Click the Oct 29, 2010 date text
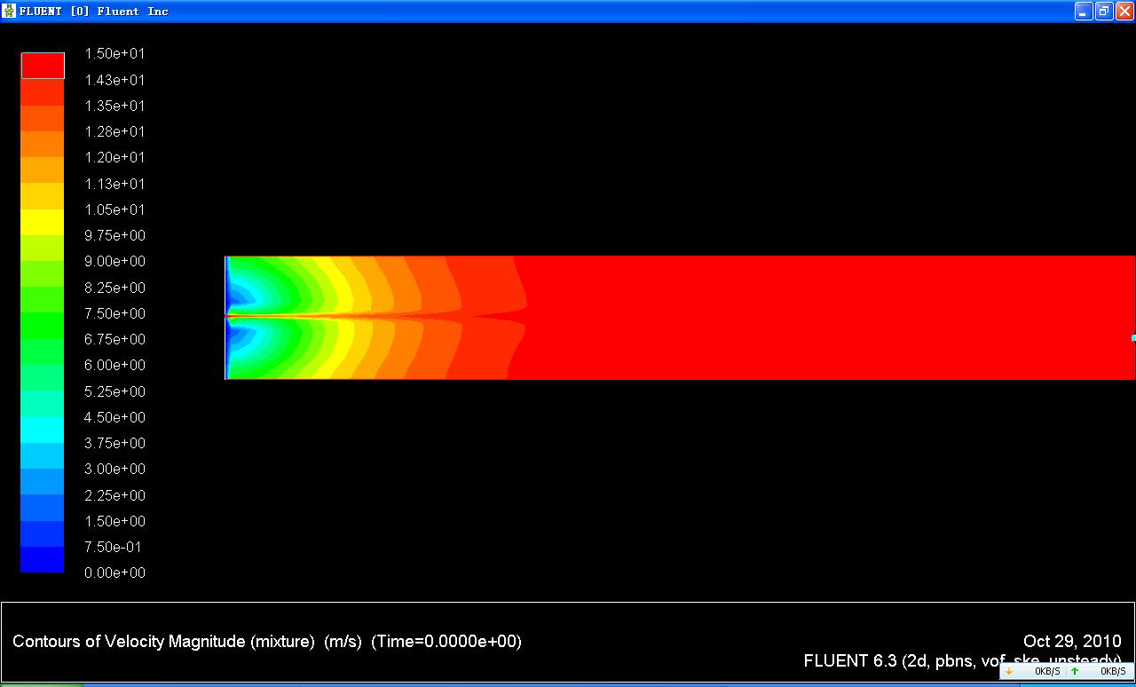The image size is (1136, 687). [1071, 641]
